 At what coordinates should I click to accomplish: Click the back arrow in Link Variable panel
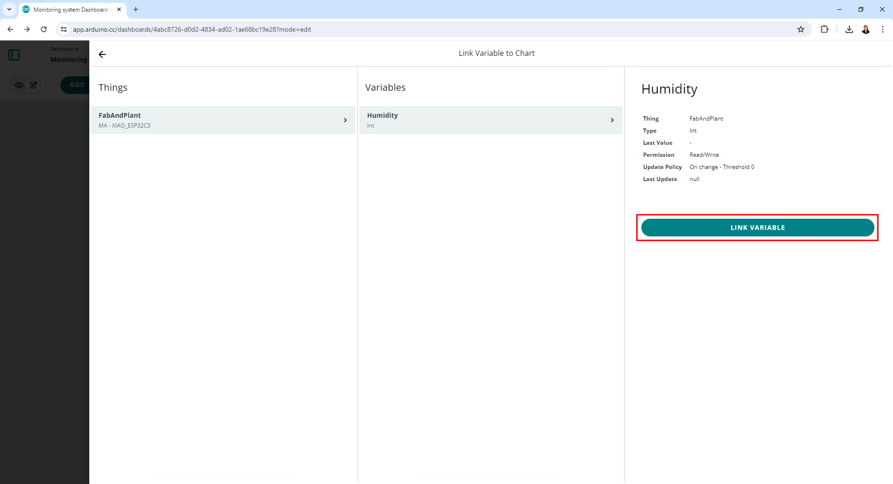click(102, 54)
